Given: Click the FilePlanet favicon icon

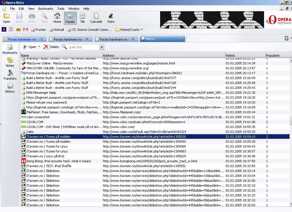Looking at the screenshot, I should (23, 112).
